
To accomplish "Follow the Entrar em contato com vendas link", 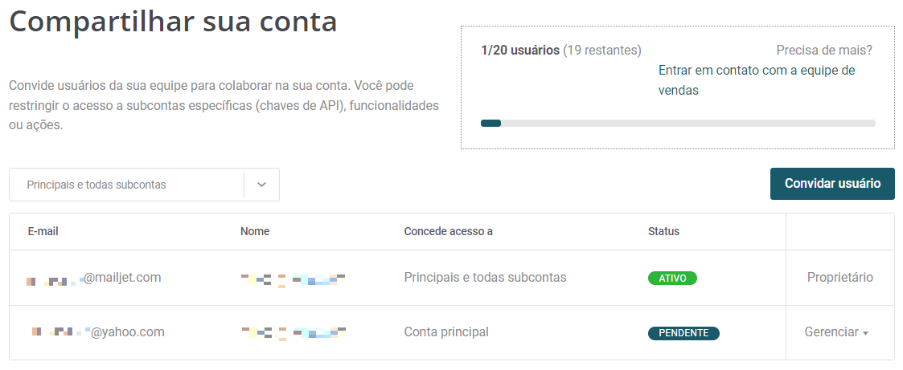I will point(757,80).
